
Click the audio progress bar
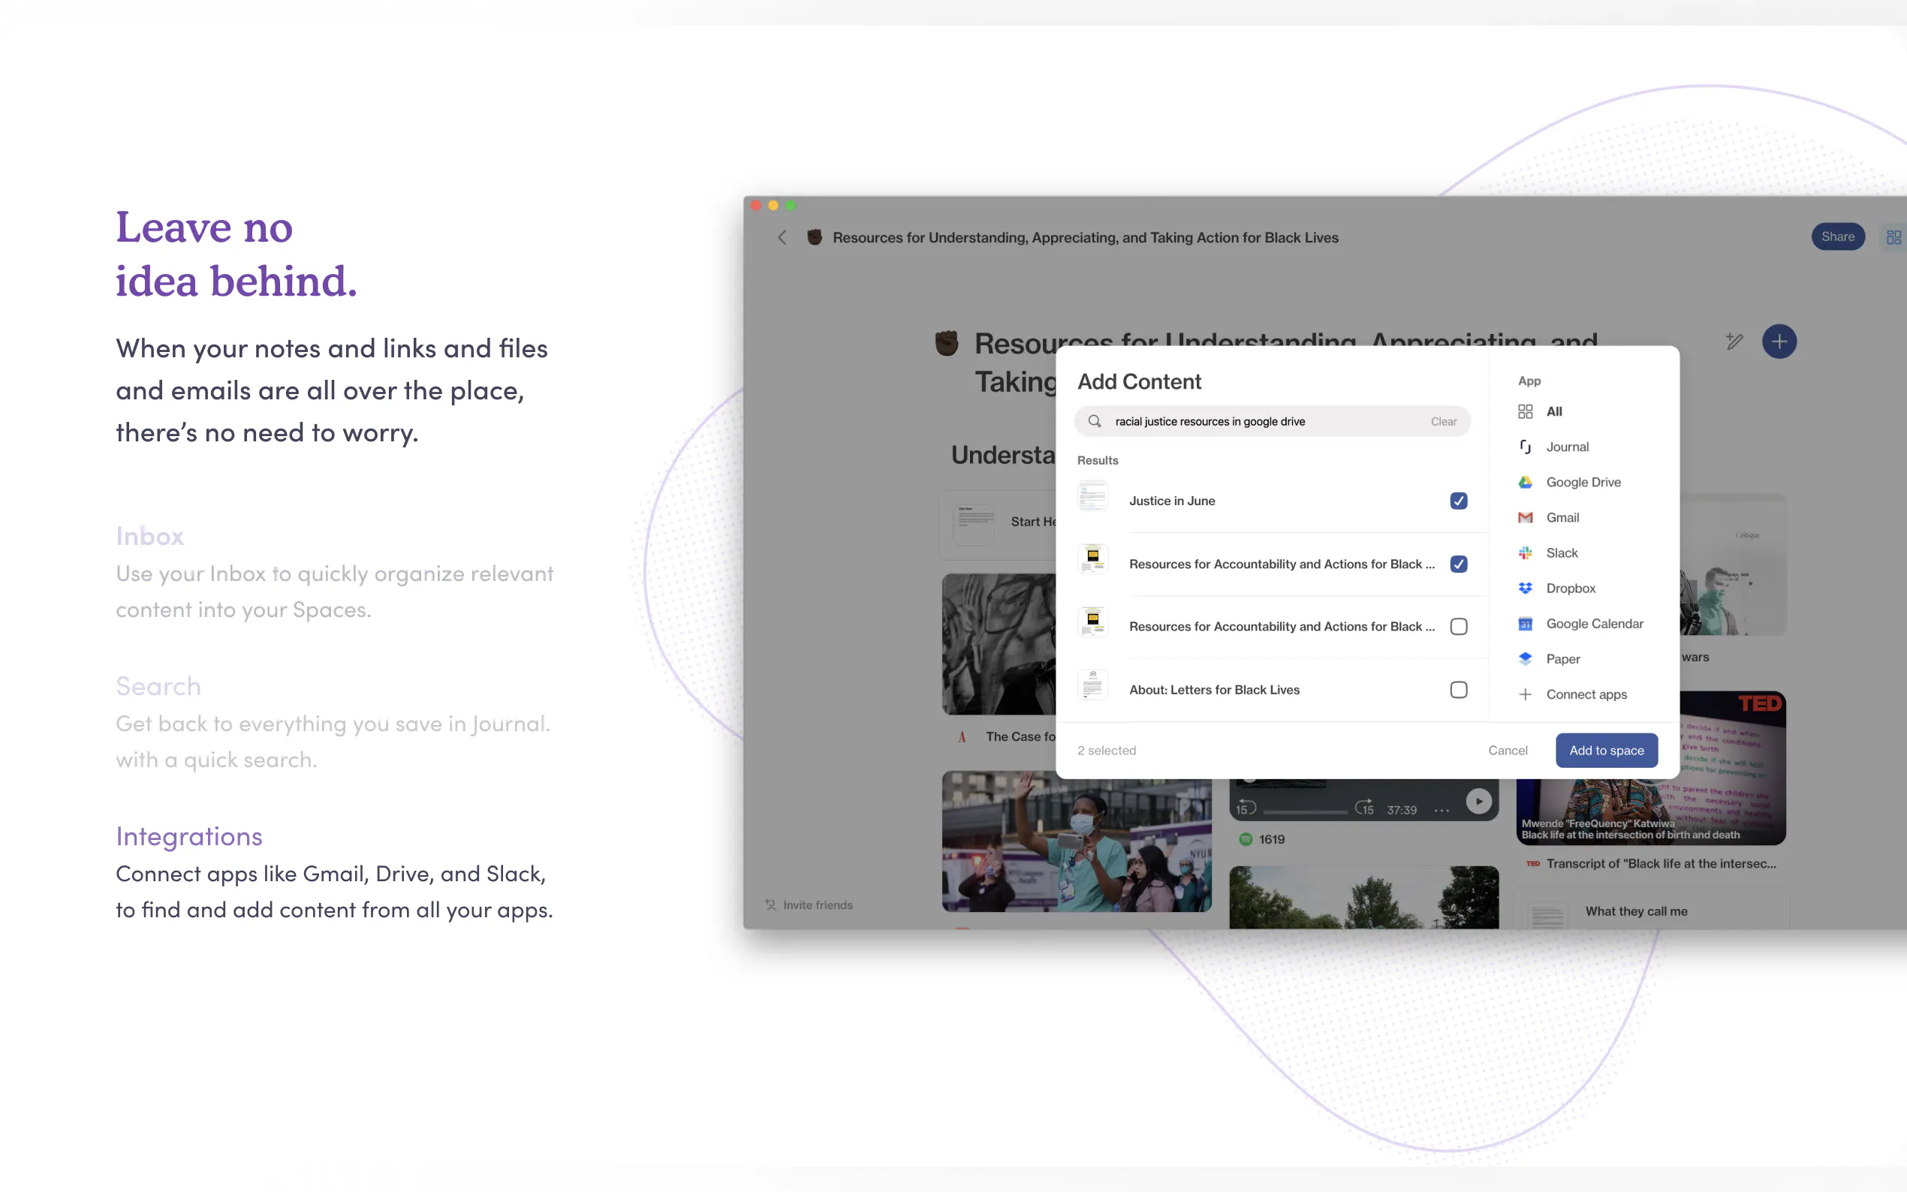(1305, 811)
